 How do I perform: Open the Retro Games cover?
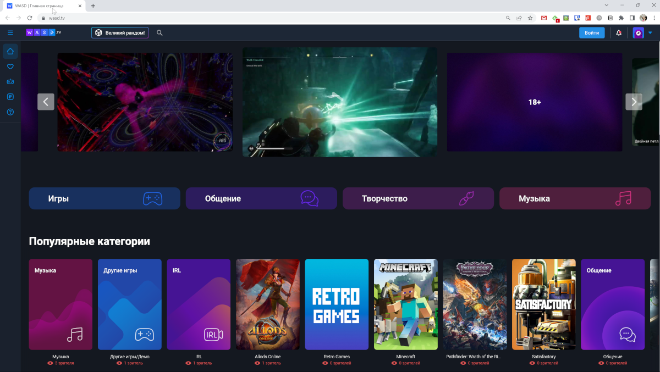pyautogui.click(x=337, y=304)
